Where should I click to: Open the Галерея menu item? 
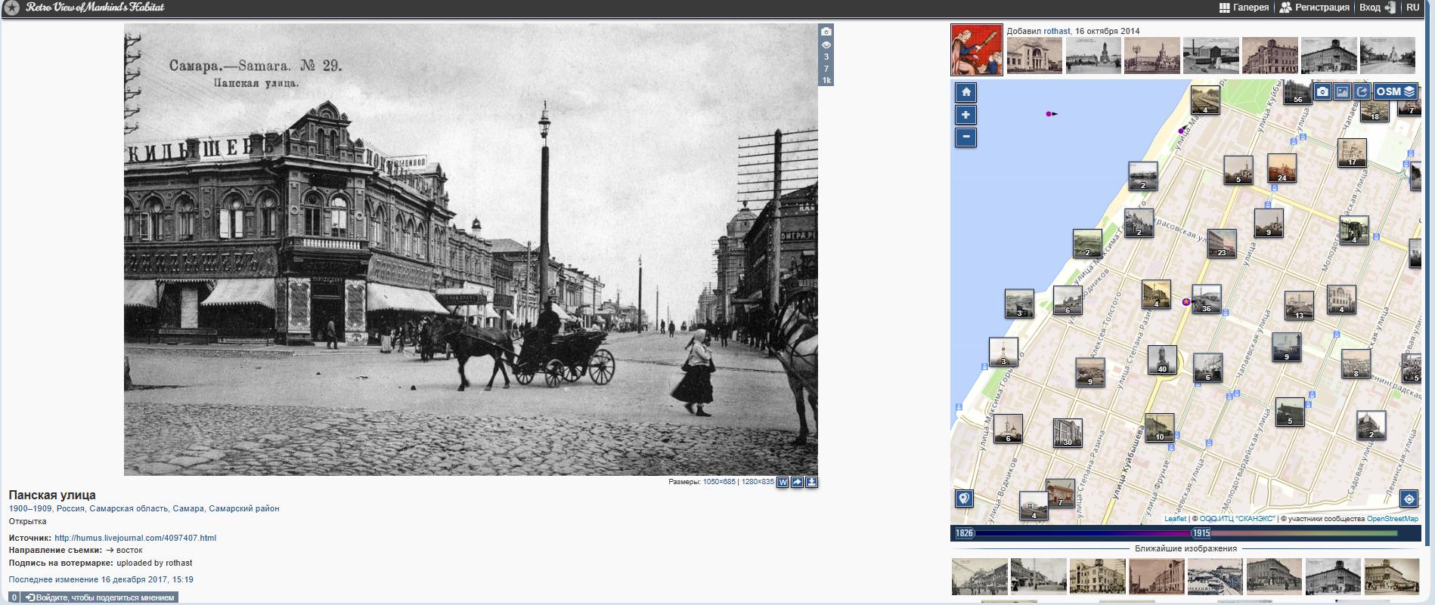click(1244, 8)
